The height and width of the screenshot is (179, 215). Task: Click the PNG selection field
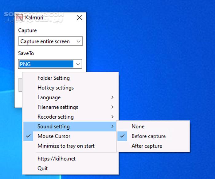pyautogui.click(x=46, y=64)
